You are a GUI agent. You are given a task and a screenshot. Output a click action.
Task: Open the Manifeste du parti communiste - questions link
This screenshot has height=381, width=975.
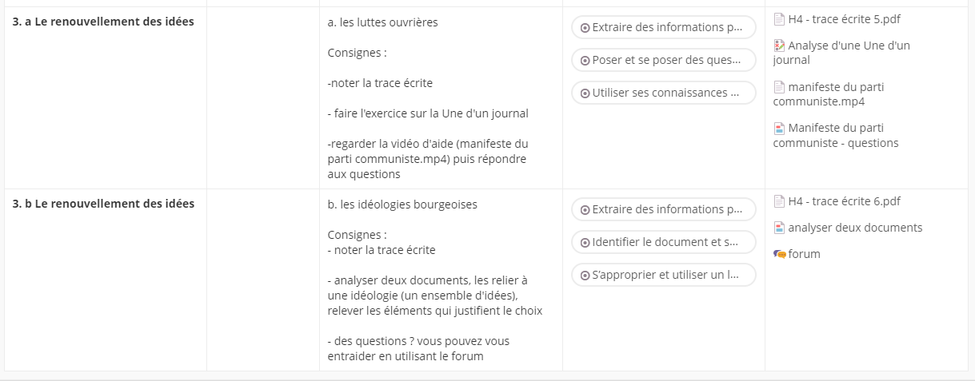(836, 135)
